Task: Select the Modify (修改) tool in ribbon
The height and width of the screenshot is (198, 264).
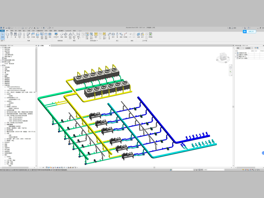Action: pyautogui.click(x=3, y=35)
